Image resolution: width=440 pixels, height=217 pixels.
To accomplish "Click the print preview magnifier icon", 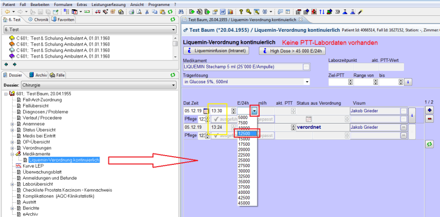I will pos(139,12).
